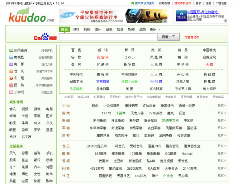The width and height of the screenshot is (233, 184).
Task: Open the 平安星 banner advertisement
Action: pos(113,16)
